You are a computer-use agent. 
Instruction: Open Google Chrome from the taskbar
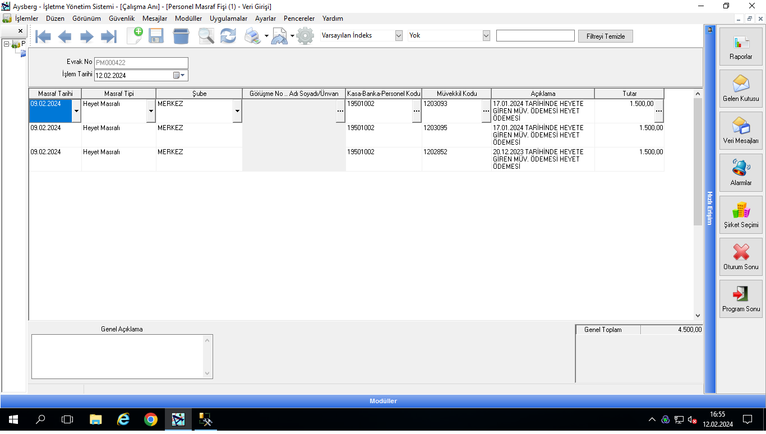pos(150,419)
